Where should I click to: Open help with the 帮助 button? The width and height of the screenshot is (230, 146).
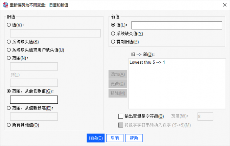[134, 138]
